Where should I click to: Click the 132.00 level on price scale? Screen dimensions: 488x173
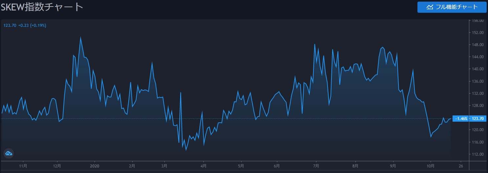(477, 94)
